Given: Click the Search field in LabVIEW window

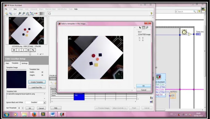Looking at the screenshot, I should pos(186,12).
